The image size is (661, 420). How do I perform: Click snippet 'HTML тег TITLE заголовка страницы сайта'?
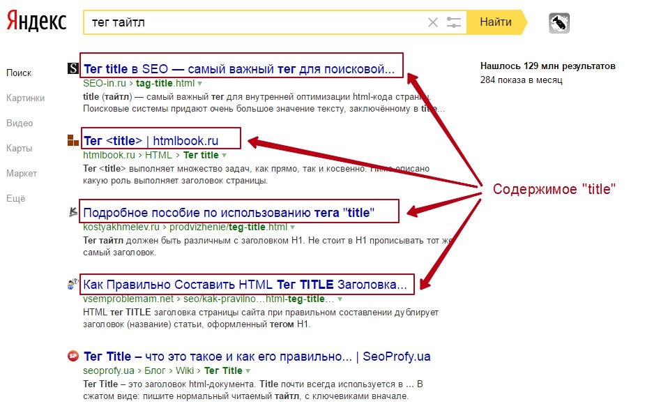(261, 318)
